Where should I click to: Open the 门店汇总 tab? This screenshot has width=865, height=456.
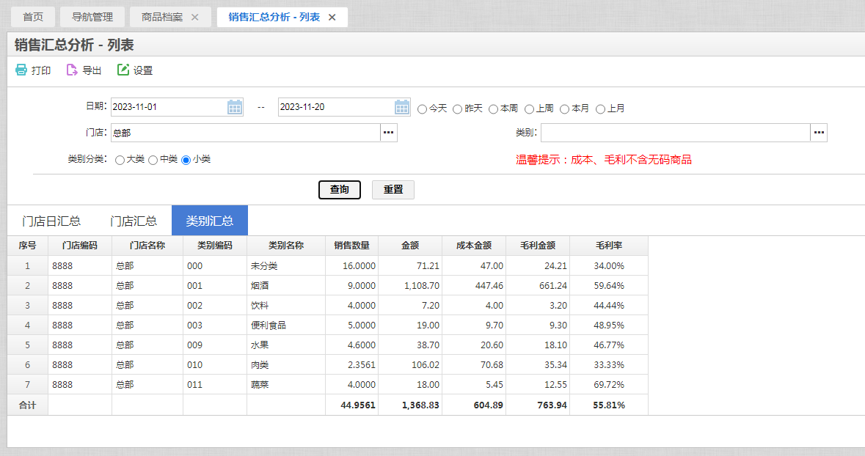click(134, 221)
